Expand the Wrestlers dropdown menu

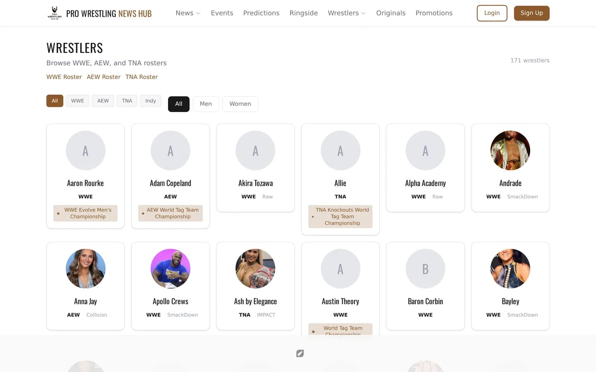coord(347,13)
